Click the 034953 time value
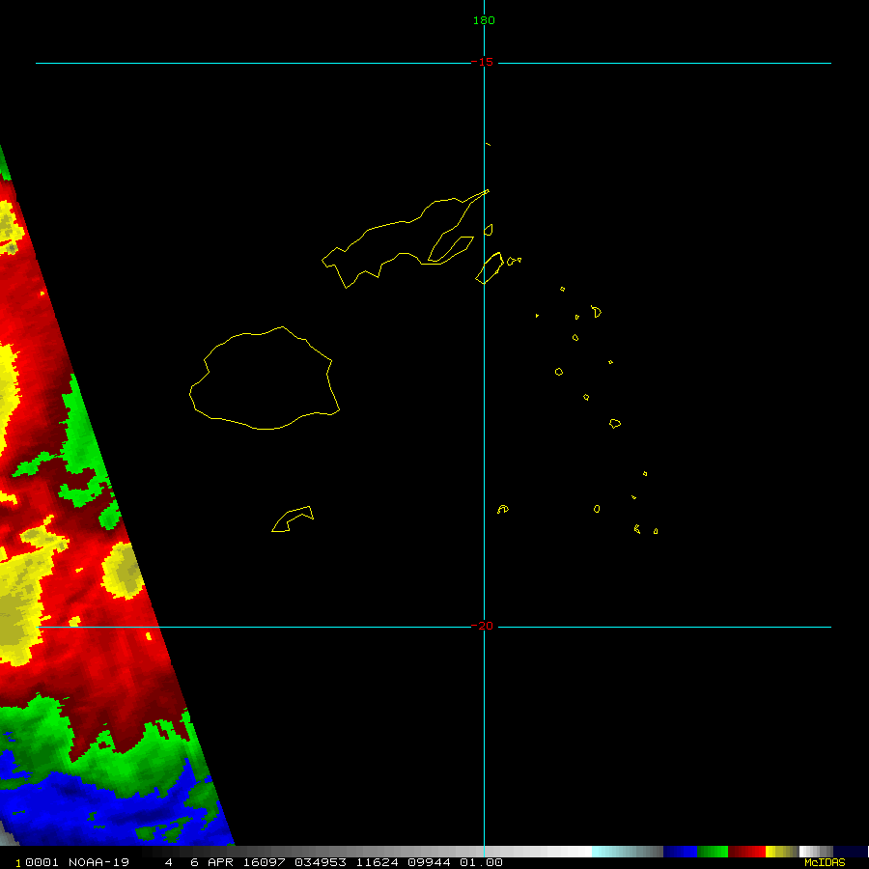 (321, 862)
